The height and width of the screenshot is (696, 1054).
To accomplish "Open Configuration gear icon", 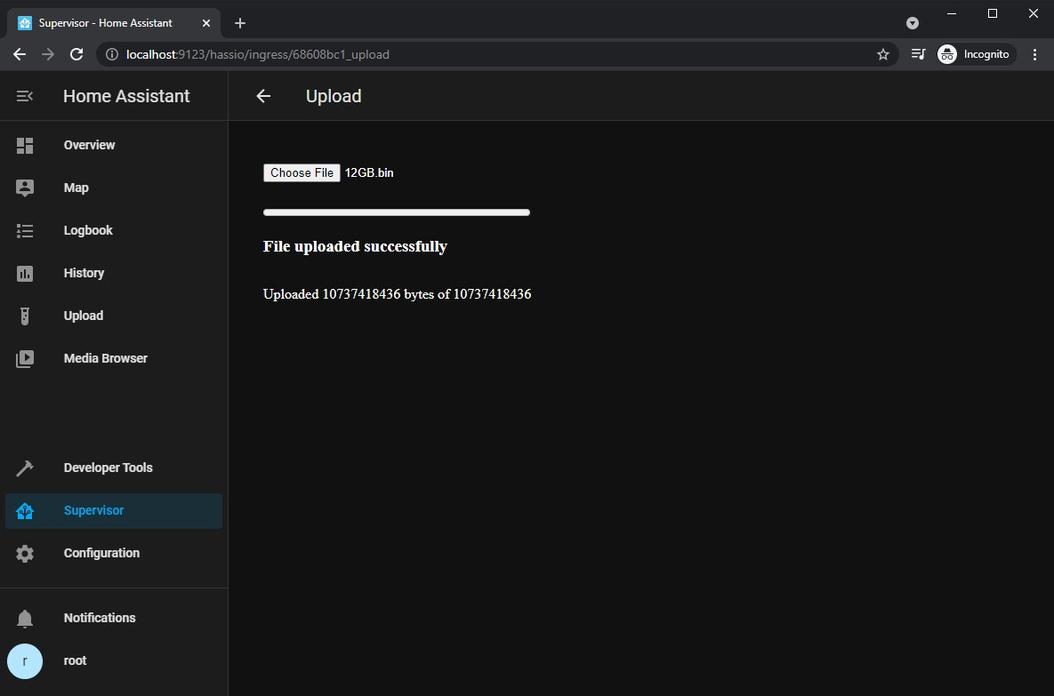I will tap(25, 554).
